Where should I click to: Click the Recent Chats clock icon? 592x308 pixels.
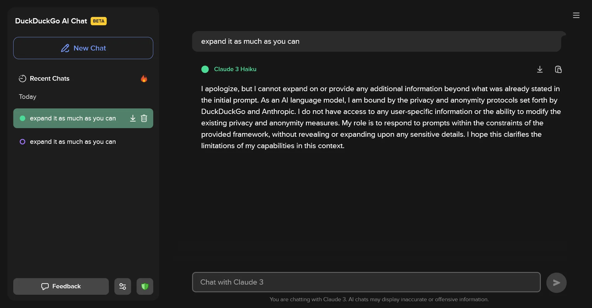[x=22, y=79]
